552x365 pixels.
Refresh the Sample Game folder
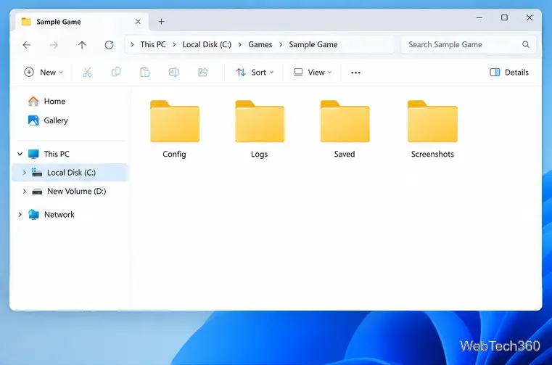coord(109,45)
